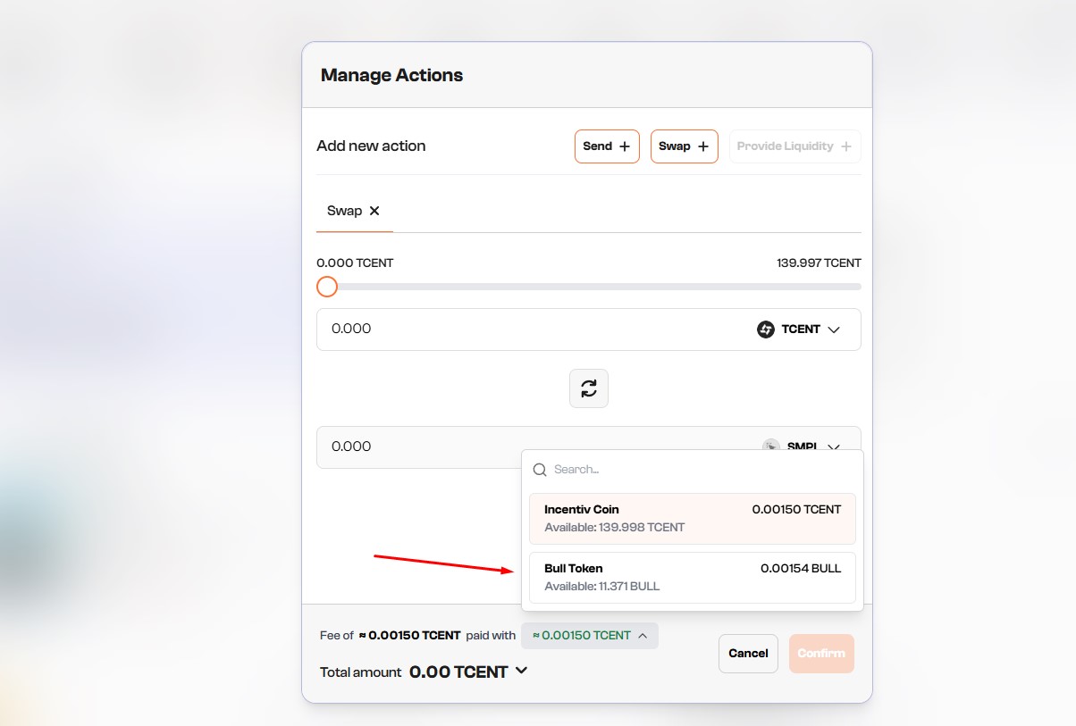The image size is (1076, 726).
Task: Click the TCENT amount slider handle
Action: click(x=327, y=287)
